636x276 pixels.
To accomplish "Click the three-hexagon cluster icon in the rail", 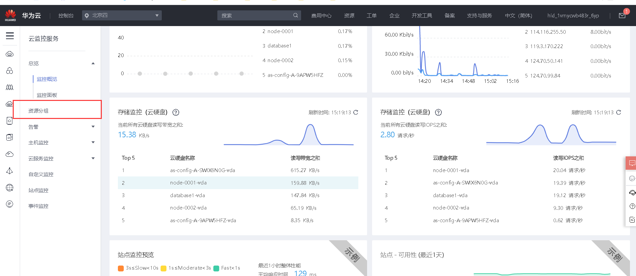I will click(x=10, y=71).
